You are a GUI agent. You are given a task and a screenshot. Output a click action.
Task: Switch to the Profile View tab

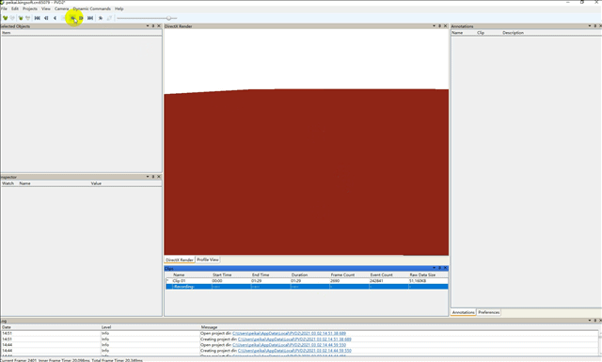coord(208,260)
